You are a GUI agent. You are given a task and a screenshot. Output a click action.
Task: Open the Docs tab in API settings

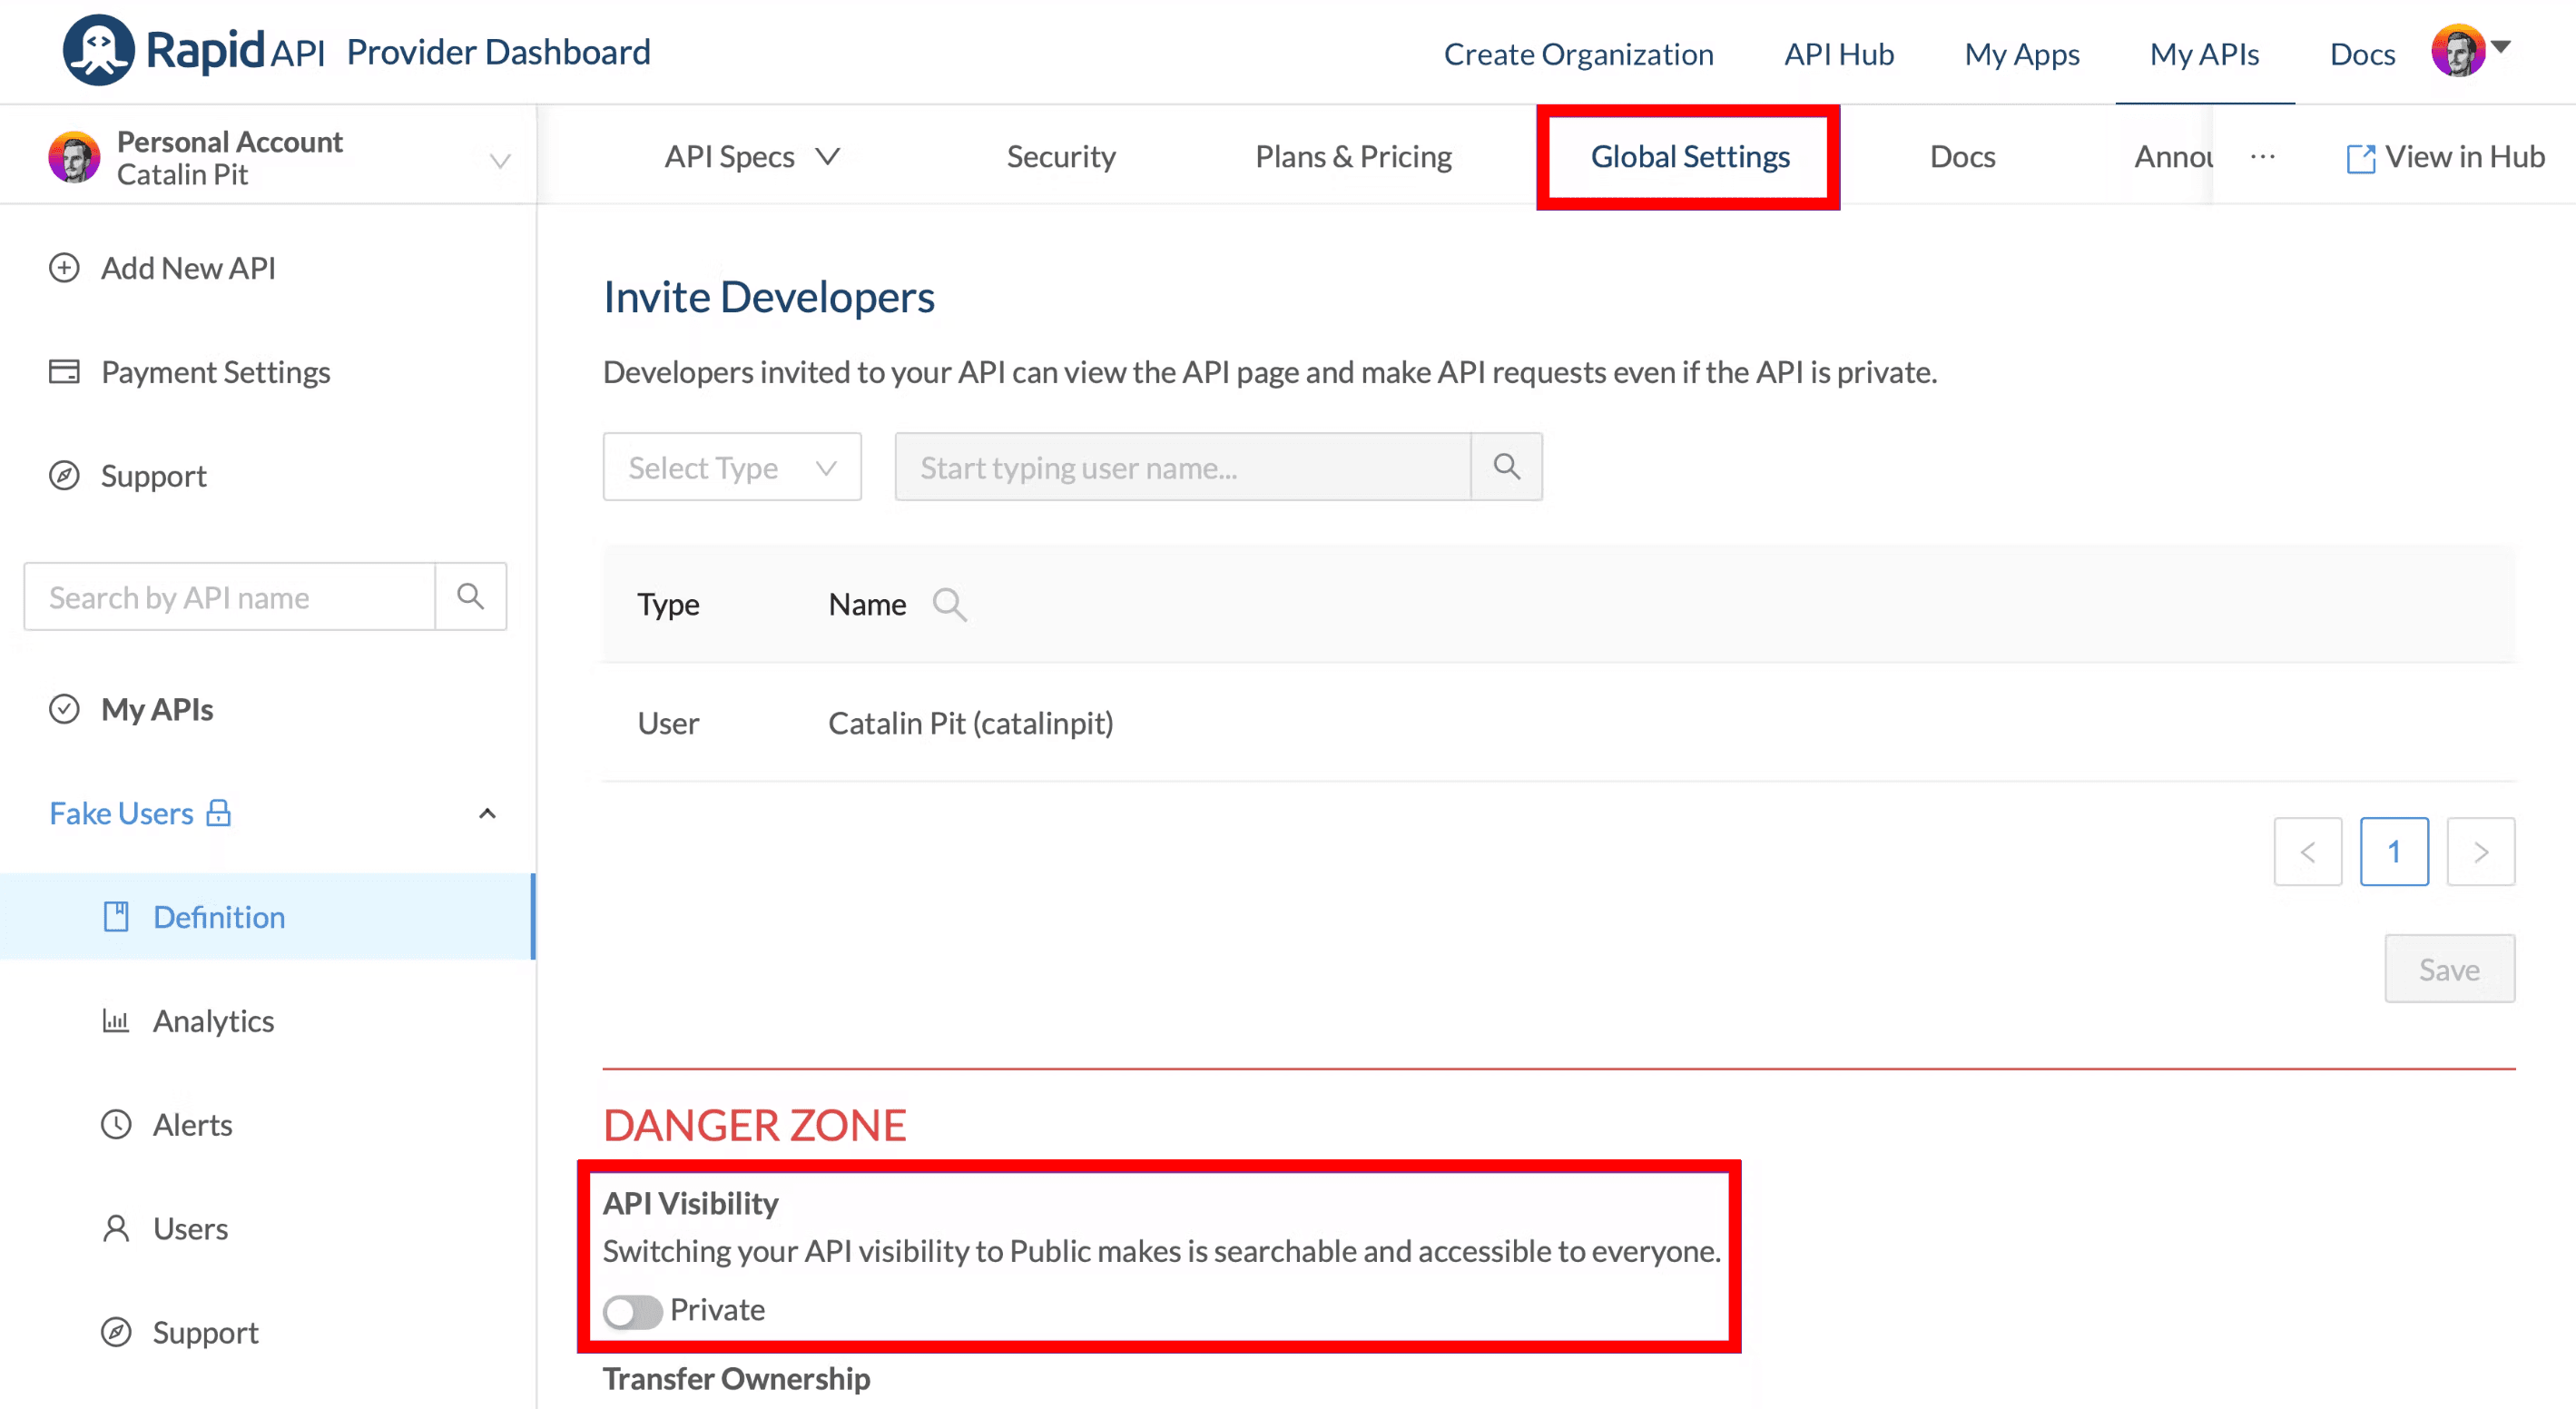[x=1962, y=156]
